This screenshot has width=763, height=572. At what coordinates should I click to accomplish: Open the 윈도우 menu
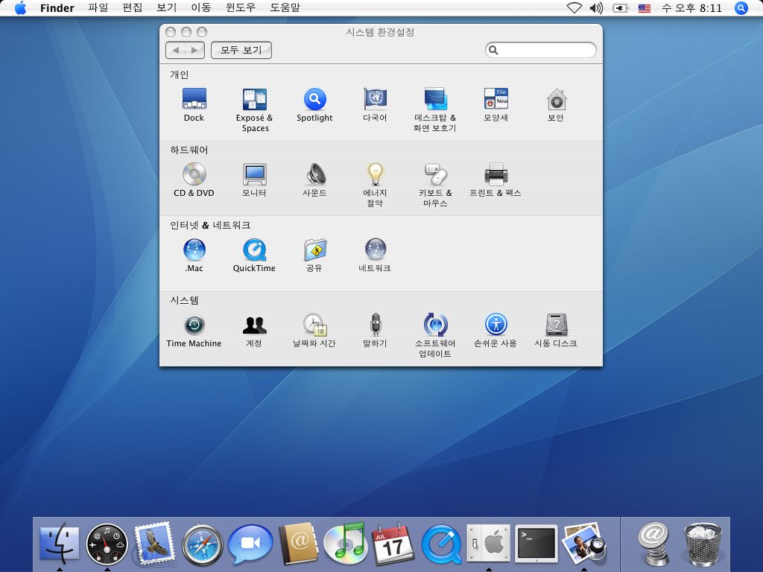click(240, 8)
